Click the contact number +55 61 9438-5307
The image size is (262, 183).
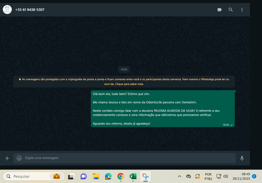[x=30, y=10]
